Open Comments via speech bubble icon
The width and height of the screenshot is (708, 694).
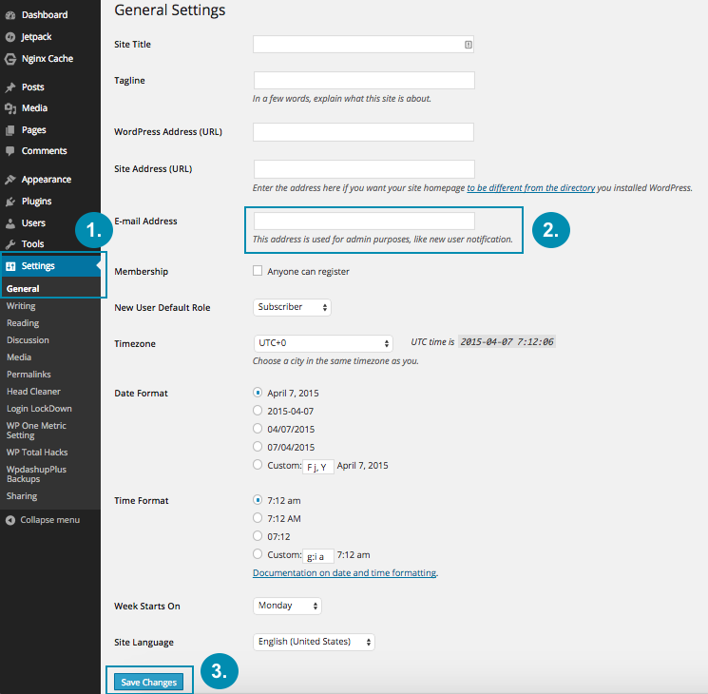(10, 151)
